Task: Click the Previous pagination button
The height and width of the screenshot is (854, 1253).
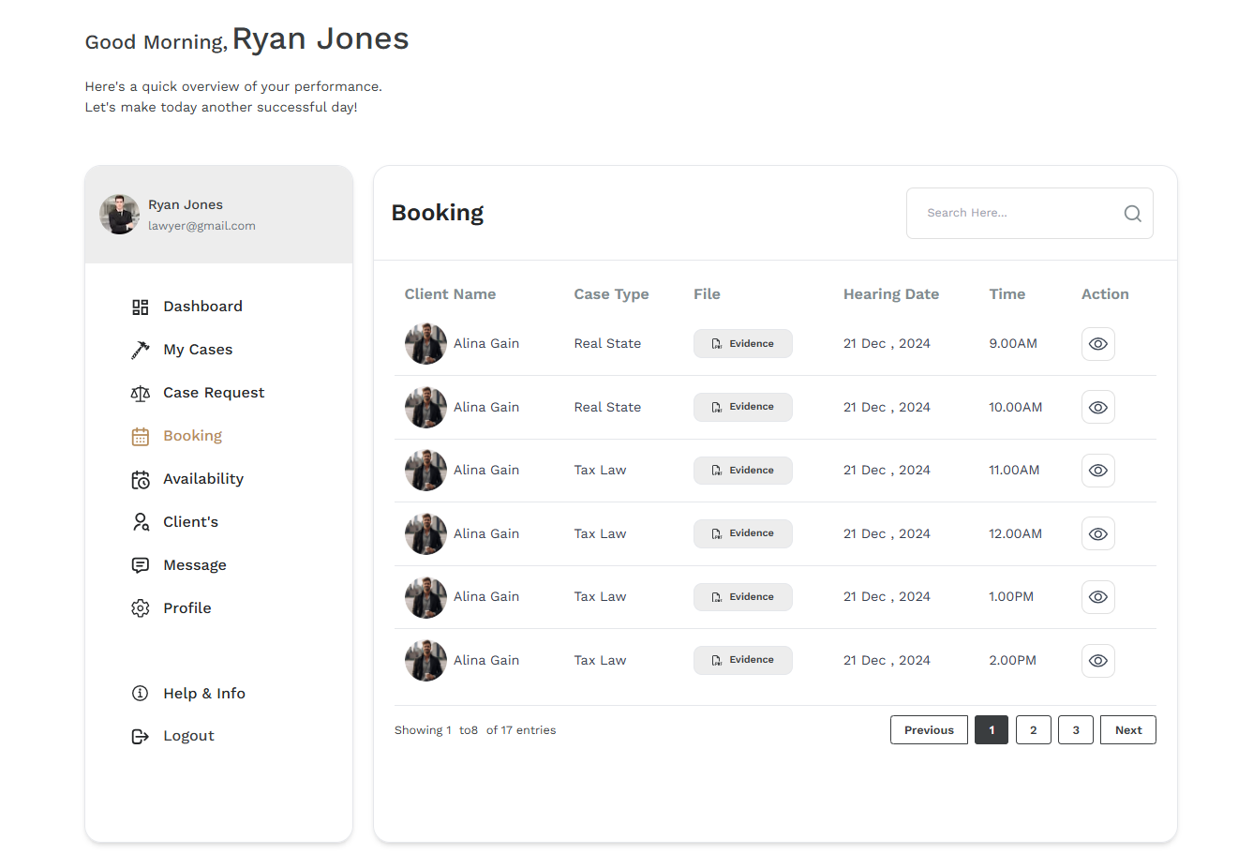Action: coord(929,730)
